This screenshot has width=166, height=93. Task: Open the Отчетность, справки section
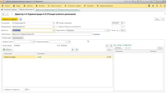[73, 6]
